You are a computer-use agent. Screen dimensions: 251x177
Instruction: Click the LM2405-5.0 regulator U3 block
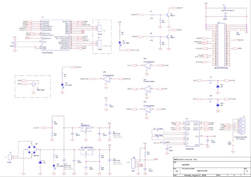86,128
